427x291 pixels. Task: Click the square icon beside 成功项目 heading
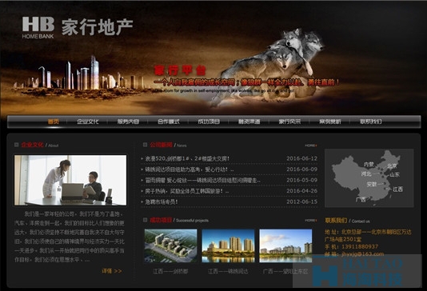point(146,220)
